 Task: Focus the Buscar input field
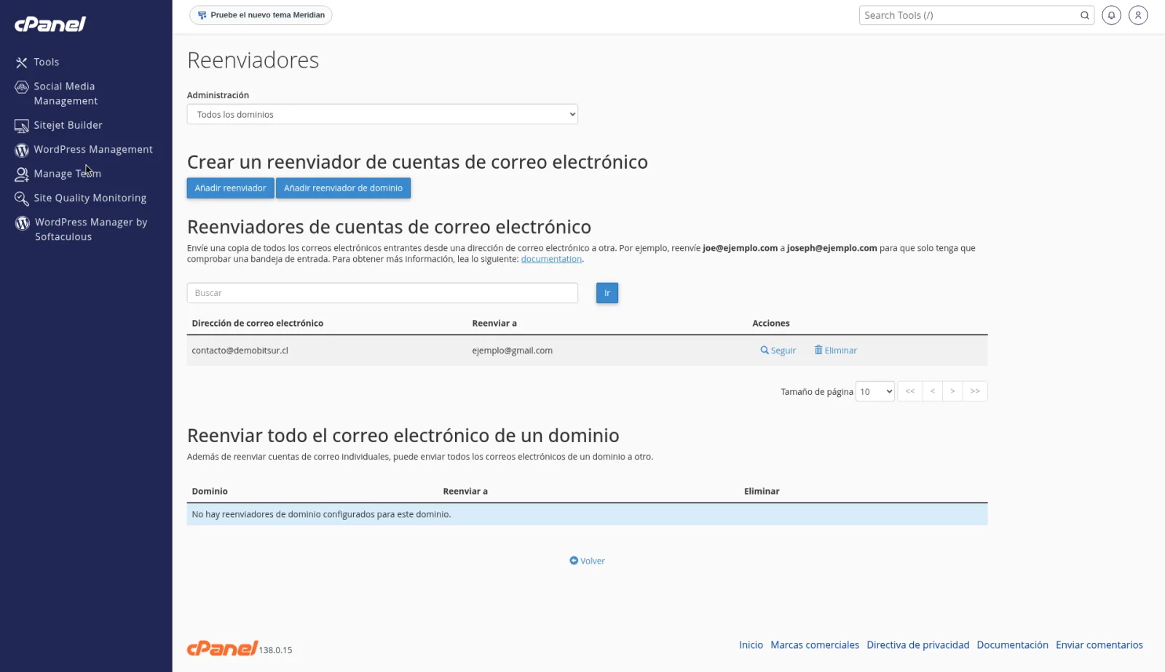pyautogui.click(x=382, y=293)
